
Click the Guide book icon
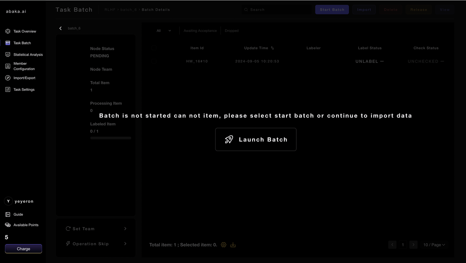coord(8,214)
